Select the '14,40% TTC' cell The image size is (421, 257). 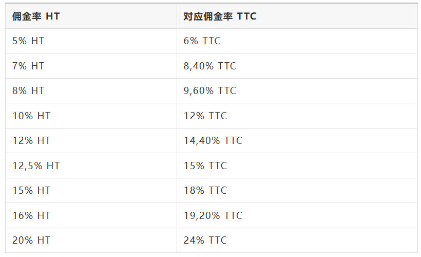click(213, 140)
